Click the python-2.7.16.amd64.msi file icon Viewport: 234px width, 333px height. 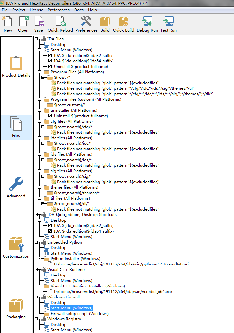[x=50, y=264]
